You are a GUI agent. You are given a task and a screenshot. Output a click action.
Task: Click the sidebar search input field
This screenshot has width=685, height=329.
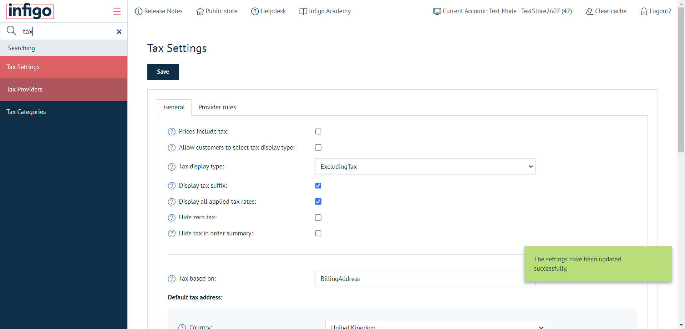[68, 31]
